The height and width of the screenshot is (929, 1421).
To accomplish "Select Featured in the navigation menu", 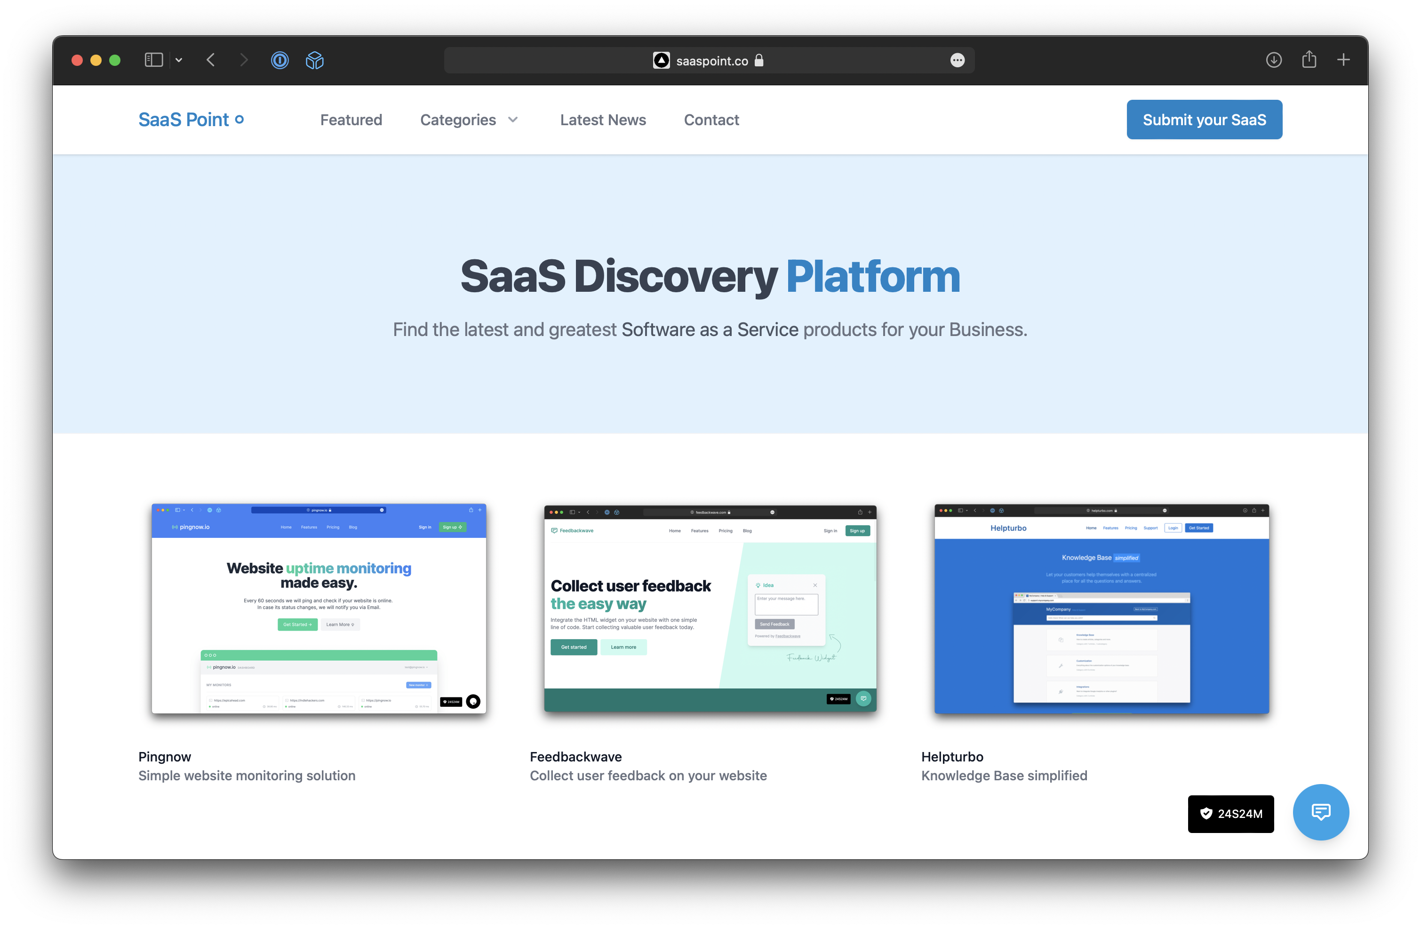I will tap(351, 120).
